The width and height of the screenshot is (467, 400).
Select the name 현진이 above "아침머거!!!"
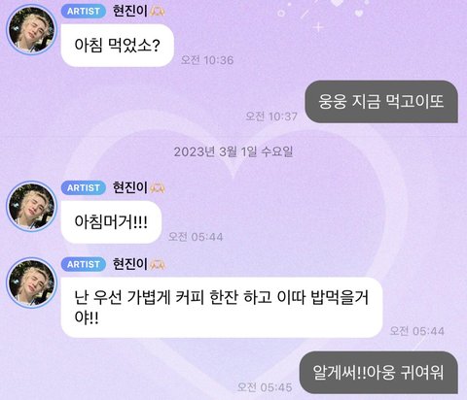point(129,187)
